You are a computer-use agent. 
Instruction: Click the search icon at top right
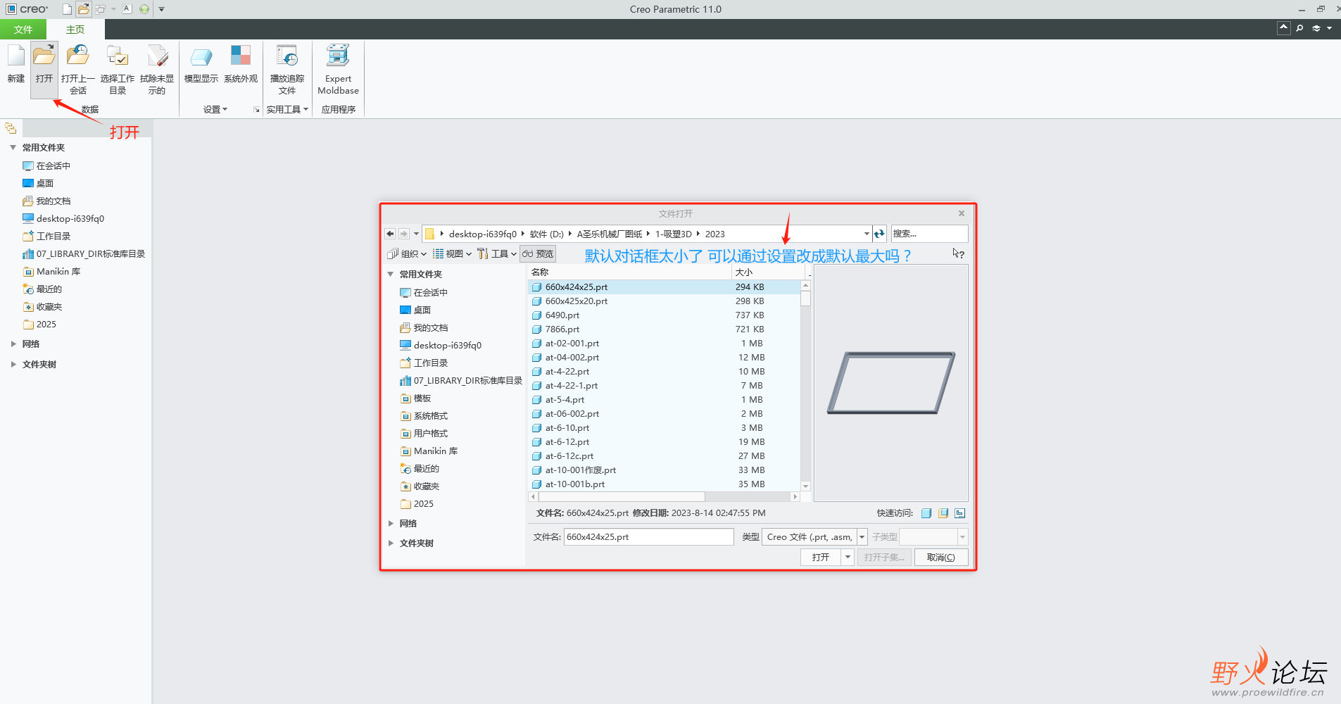(x=1299, y=28)
